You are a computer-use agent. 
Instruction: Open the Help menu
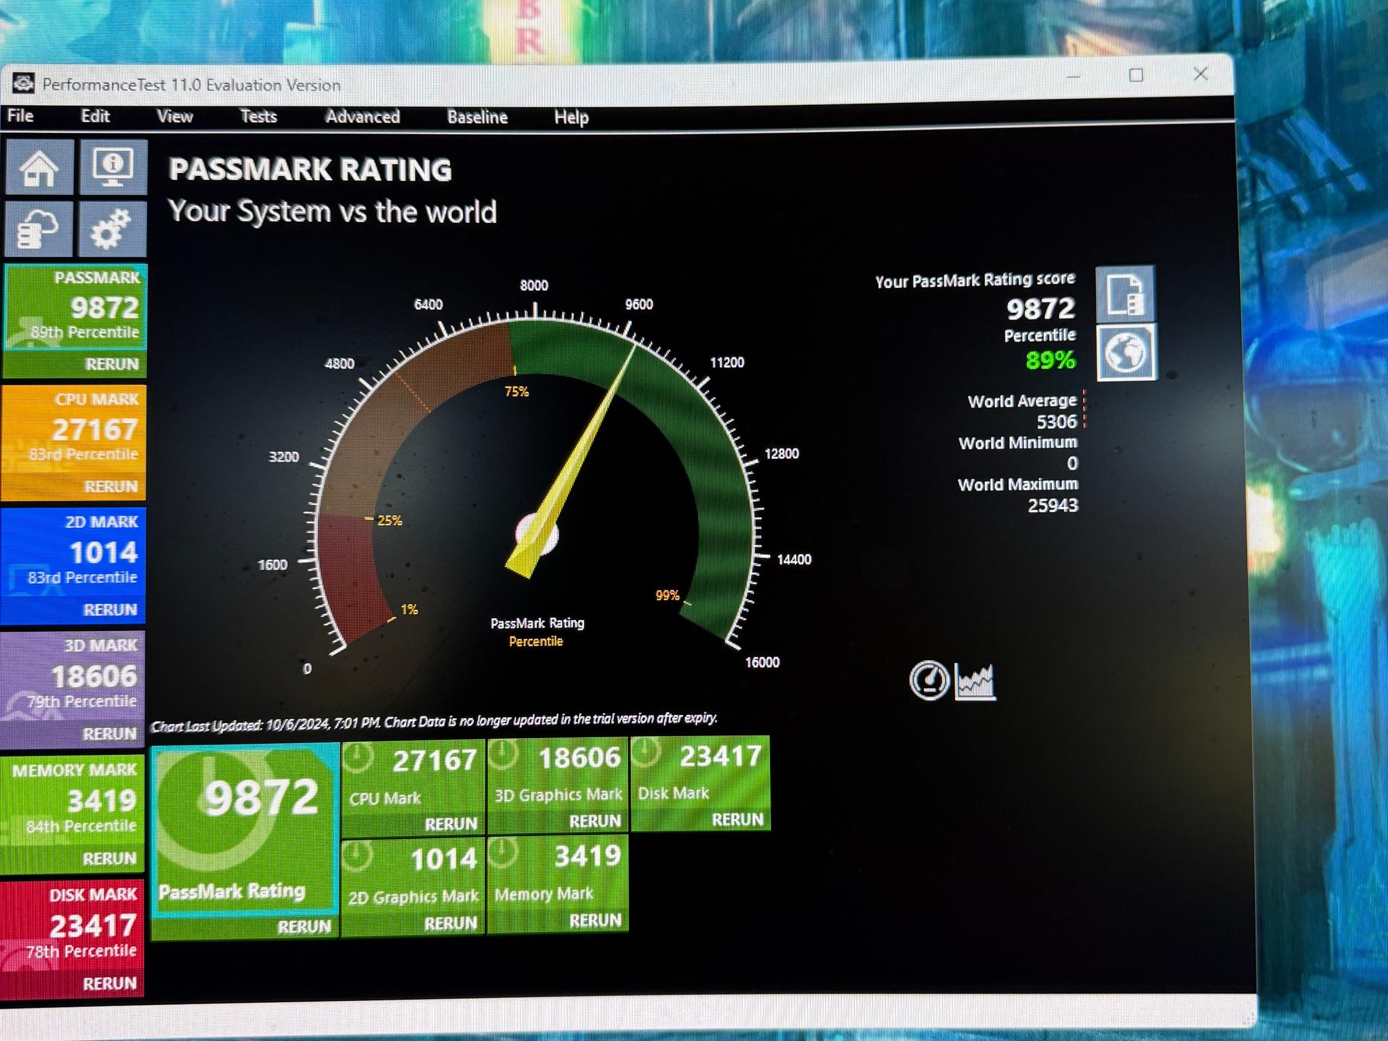click(x=571, y=118)
